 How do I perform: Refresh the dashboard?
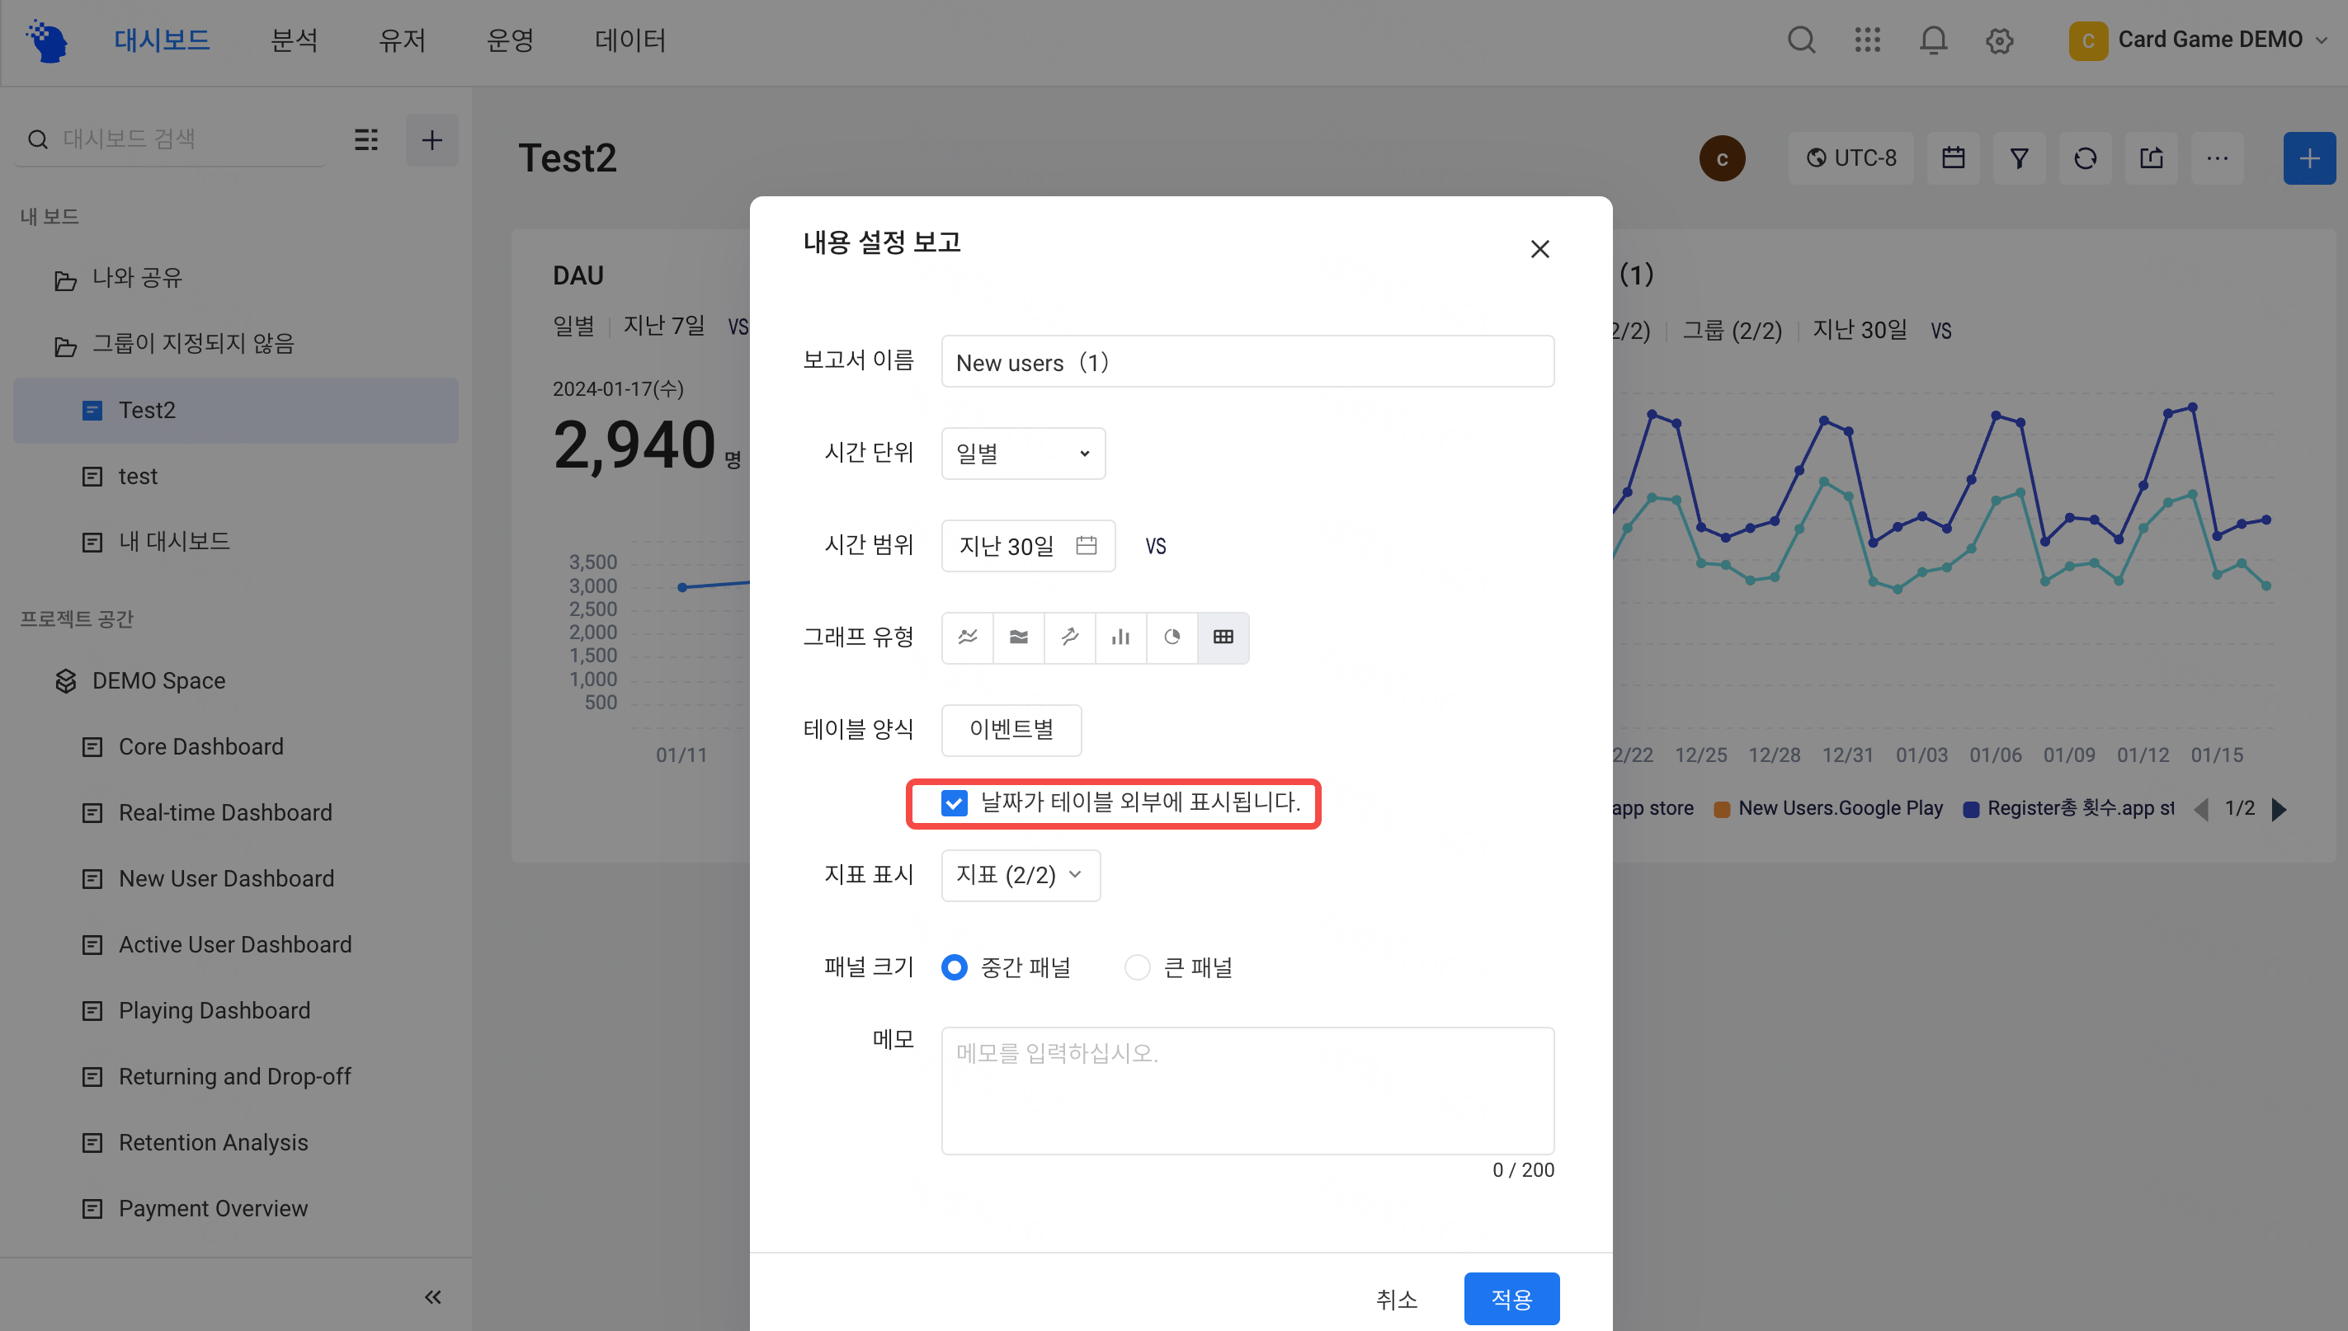pyautogui.click(x=2085, y=158)
